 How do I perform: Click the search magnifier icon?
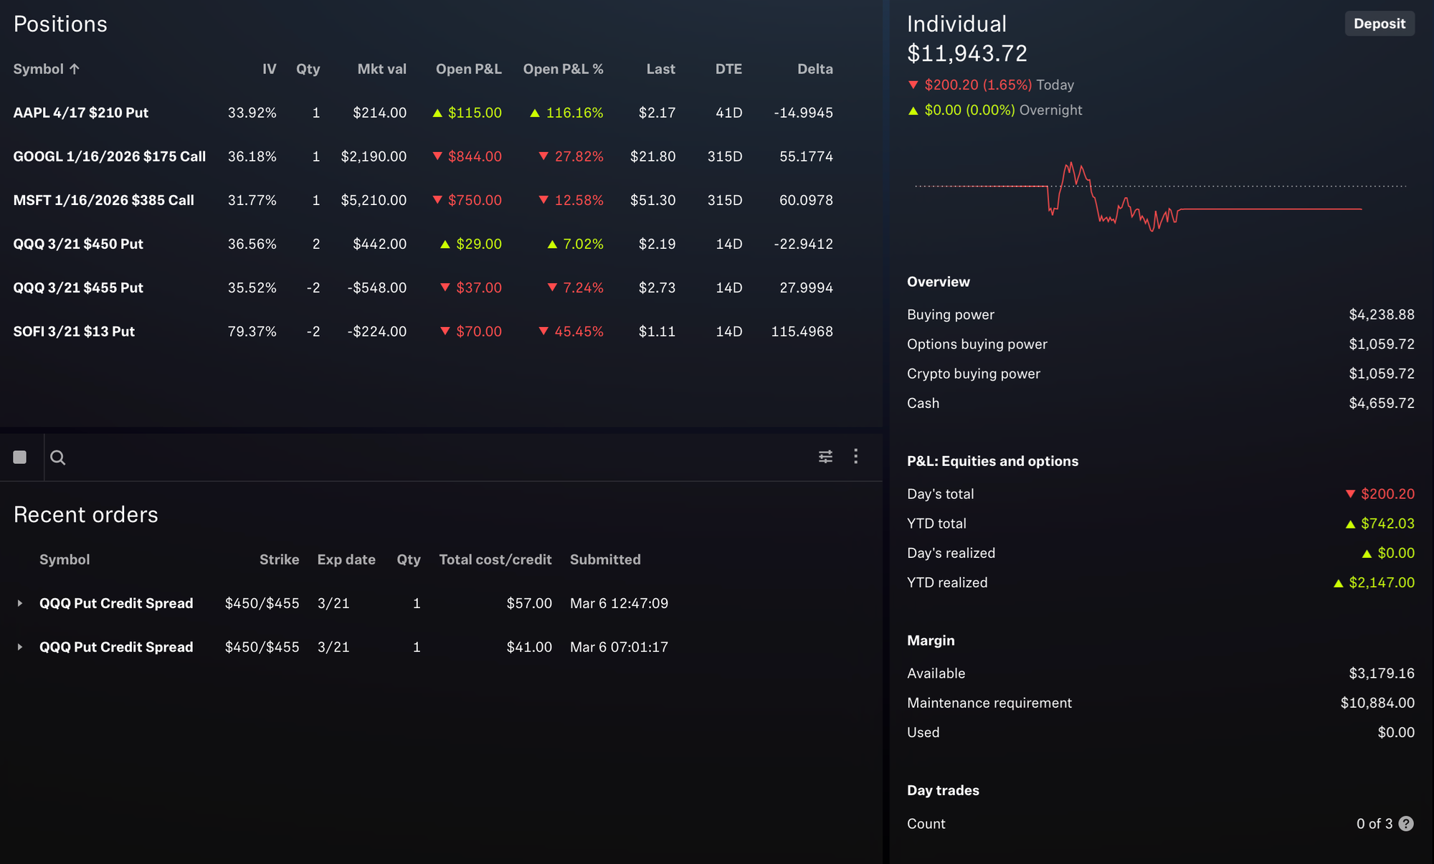pyautogui.click(x=58, y=457)
